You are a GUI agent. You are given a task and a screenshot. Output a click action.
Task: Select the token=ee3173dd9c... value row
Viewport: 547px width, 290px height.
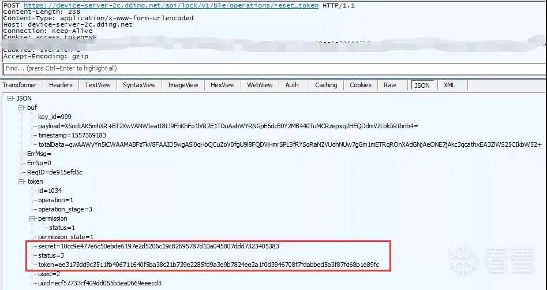tap(209, 265)
